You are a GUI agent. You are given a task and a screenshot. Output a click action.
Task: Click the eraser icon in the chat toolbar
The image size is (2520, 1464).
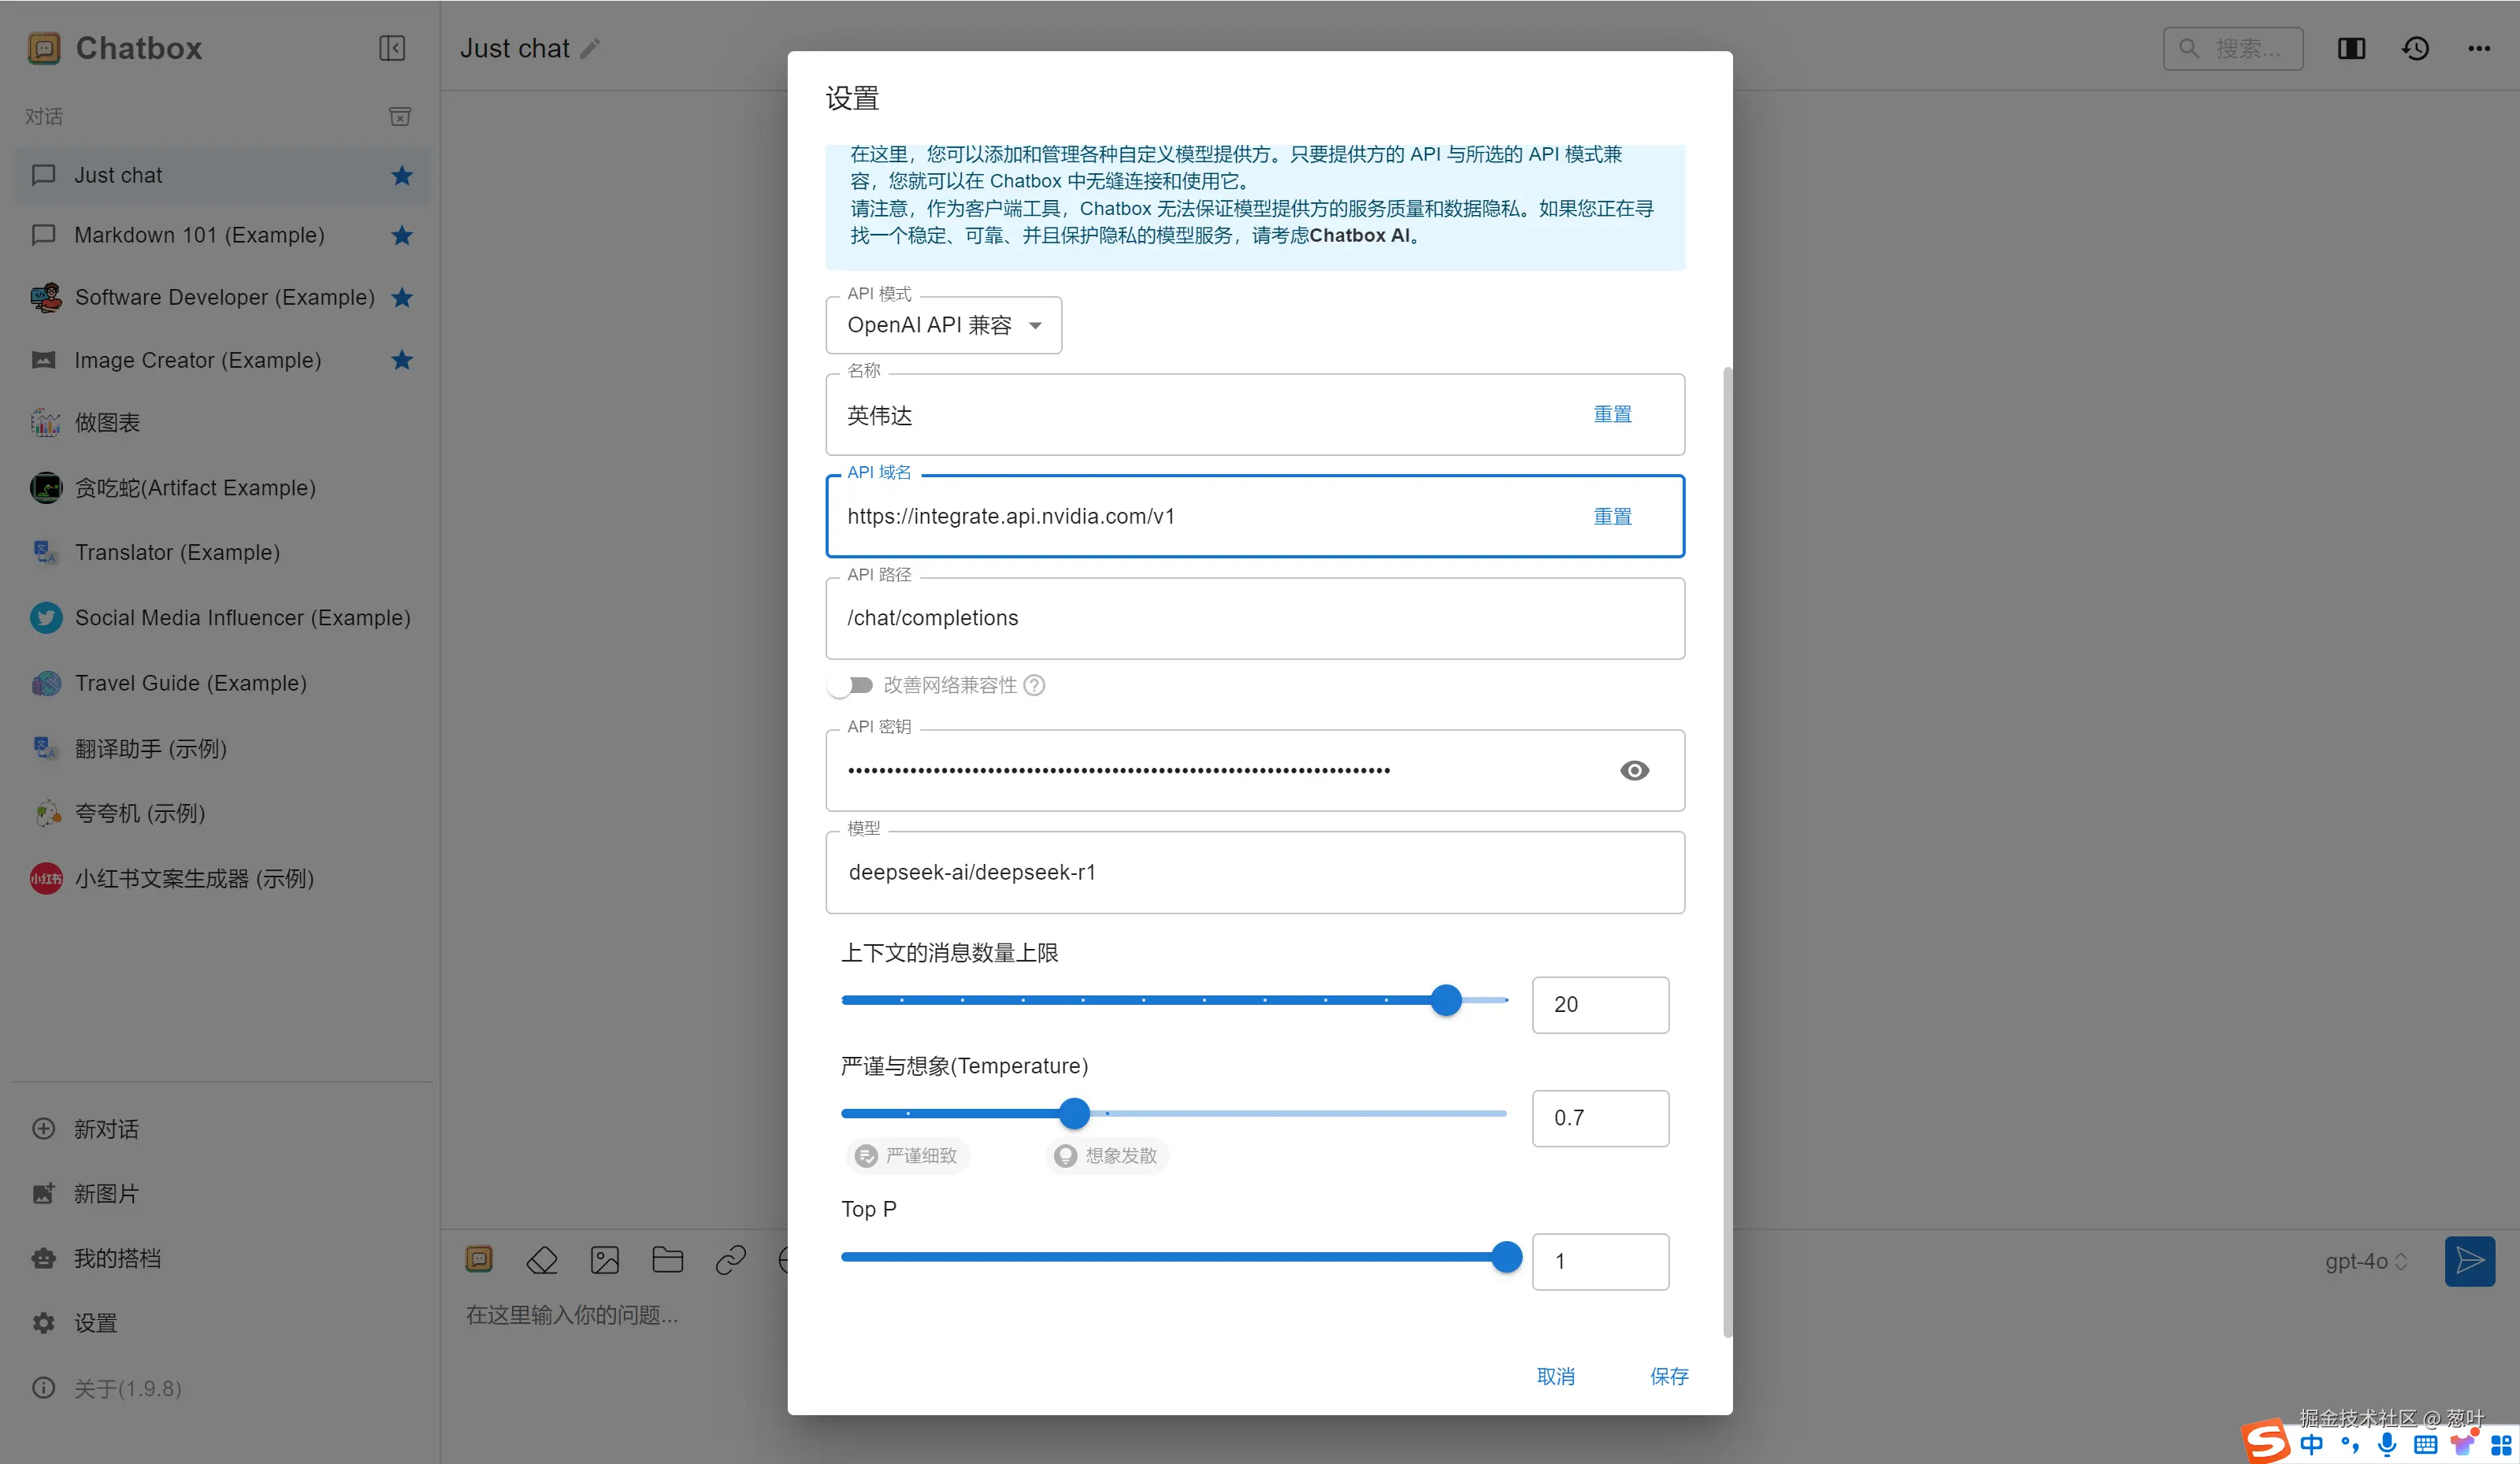542,1259
